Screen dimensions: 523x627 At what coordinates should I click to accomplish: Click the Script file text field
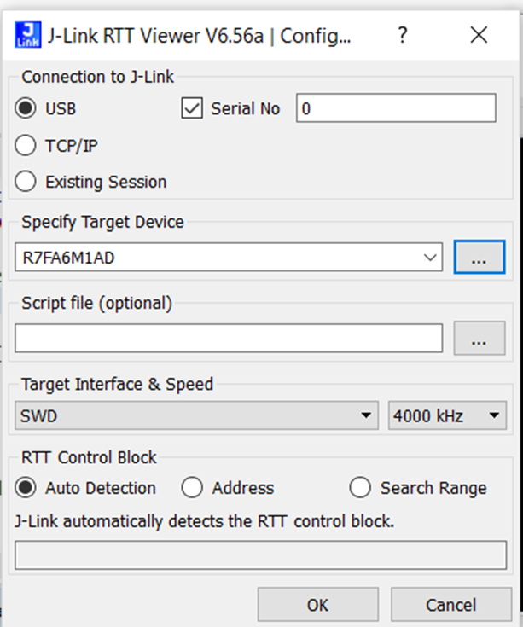pos(229,339)
